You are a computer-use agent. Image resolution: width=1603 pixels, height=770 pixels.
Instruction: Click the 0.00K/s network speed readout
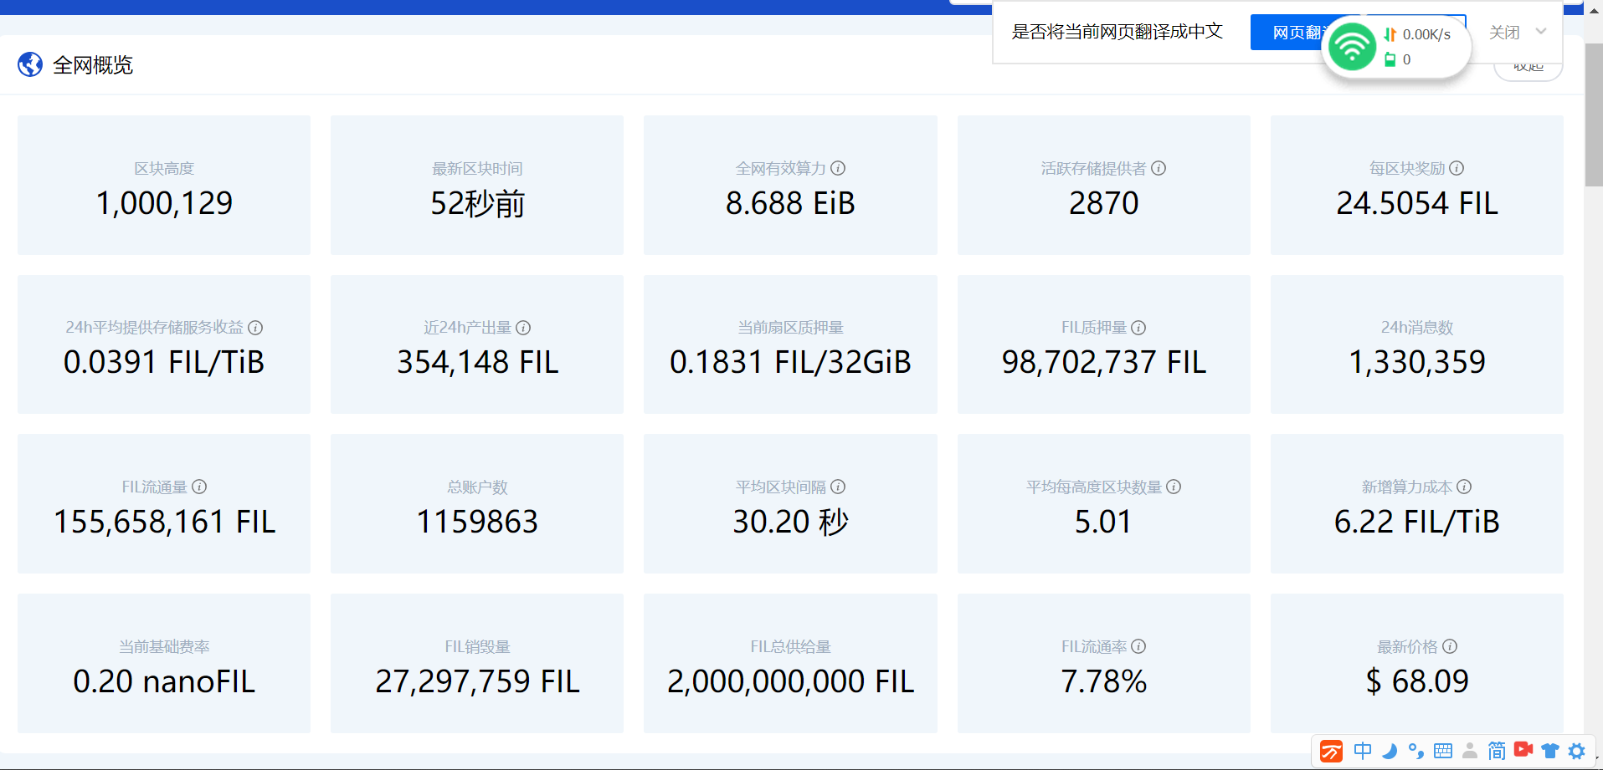pos(1426,34)
